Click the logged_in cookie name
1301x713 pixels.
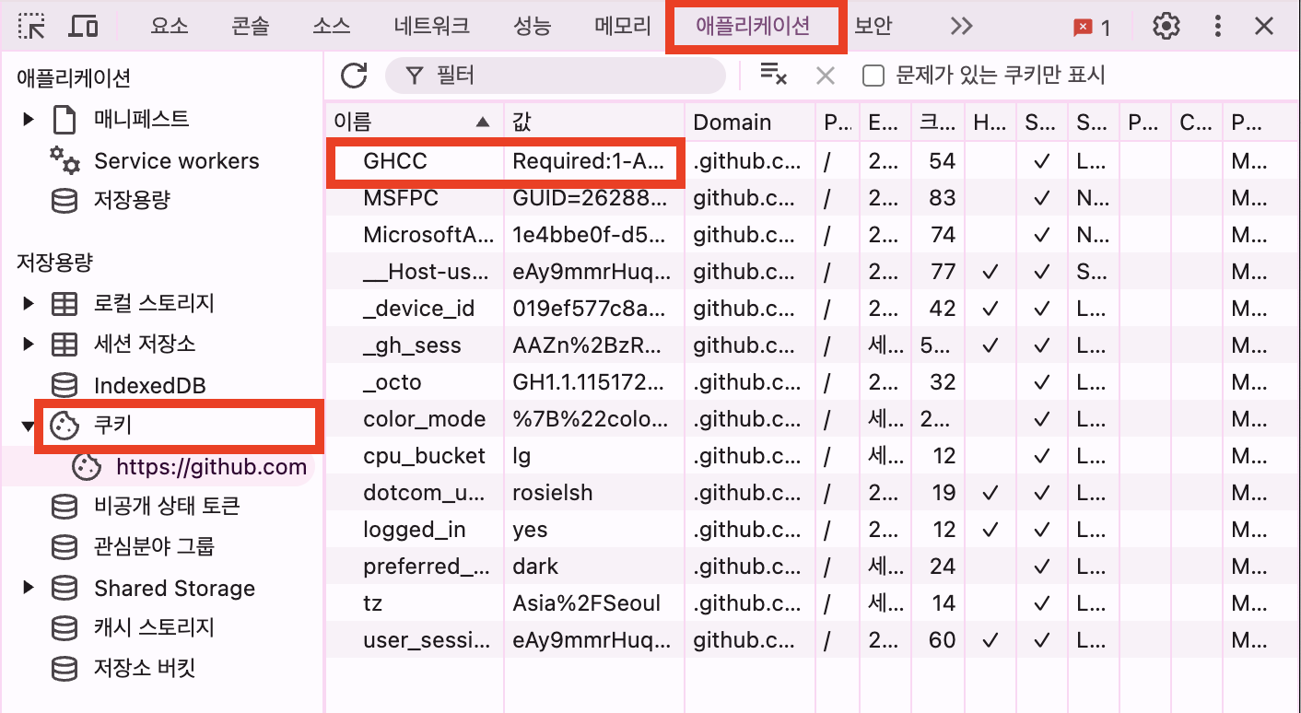[x=415, y=530]
